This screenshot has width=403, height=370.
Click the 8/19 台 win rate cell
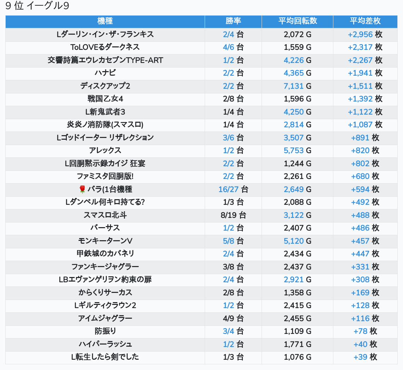[233, 215]
